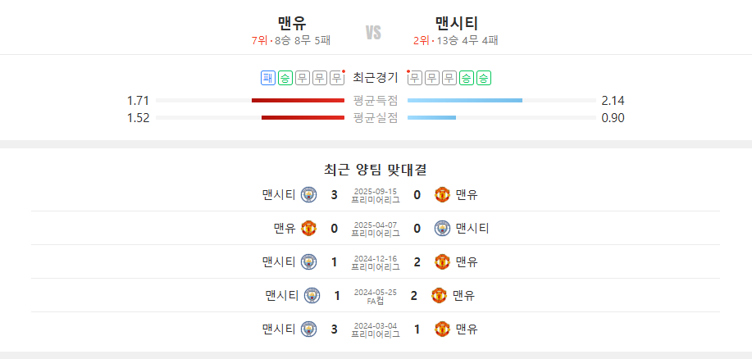Select 맨시티's first 무 badge with red dot
The width and height of the screenshot is (752, 359).
(x=415, y=78)
